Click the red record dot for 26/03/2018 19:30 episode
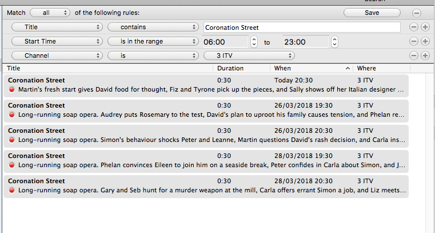Image resolution: width=435 pixels, height=233 pixels. [x=11, y=114]
